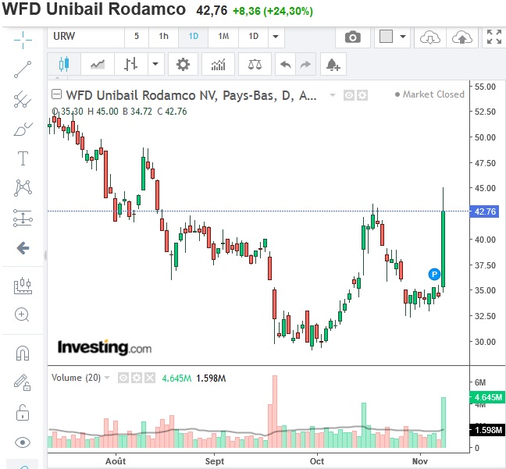Select the brush drawing tool
The image size is (506, 469).
[x=23, y=129]
